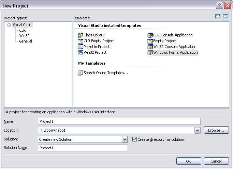Click the Browse button
This screenshot has width=233, height=169.
[216, 130]
